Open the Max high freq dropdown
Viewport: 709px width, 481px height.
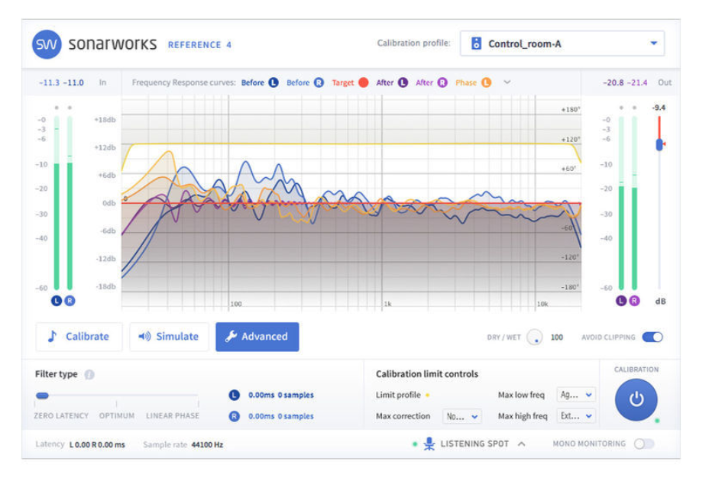575,416
